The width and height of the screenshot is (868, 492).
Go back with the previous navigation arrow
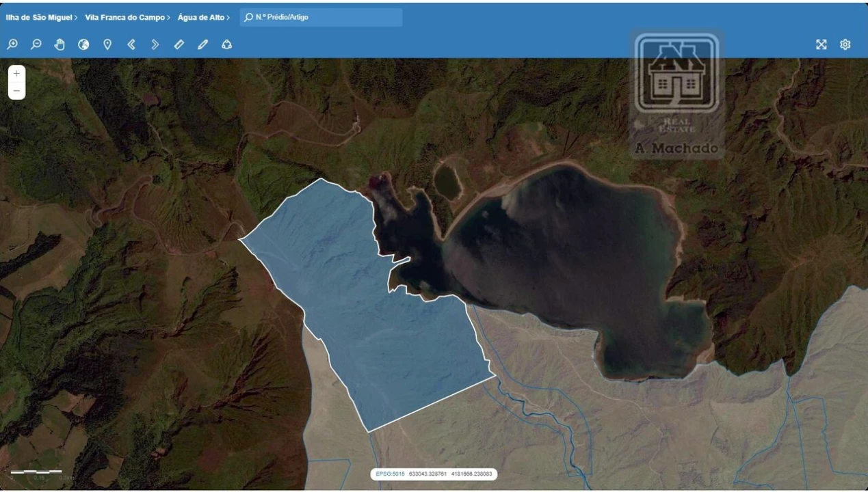coord(131,44)
